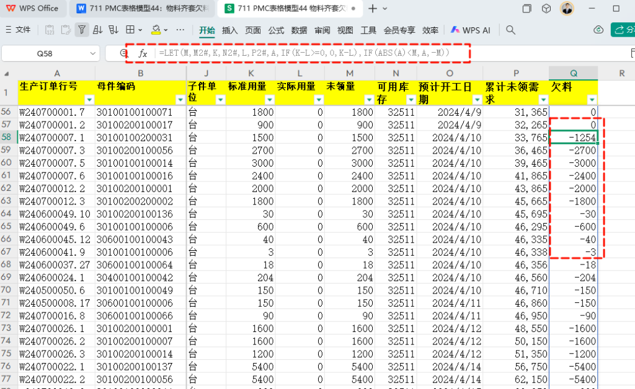Switch to the 公式 ribbon tab
The width and height of the screenshot is (635, 389).
click(x=276, y=30)
